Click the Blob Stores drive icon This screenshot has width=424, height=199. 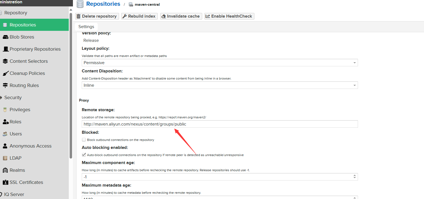(x=5, y=37)
